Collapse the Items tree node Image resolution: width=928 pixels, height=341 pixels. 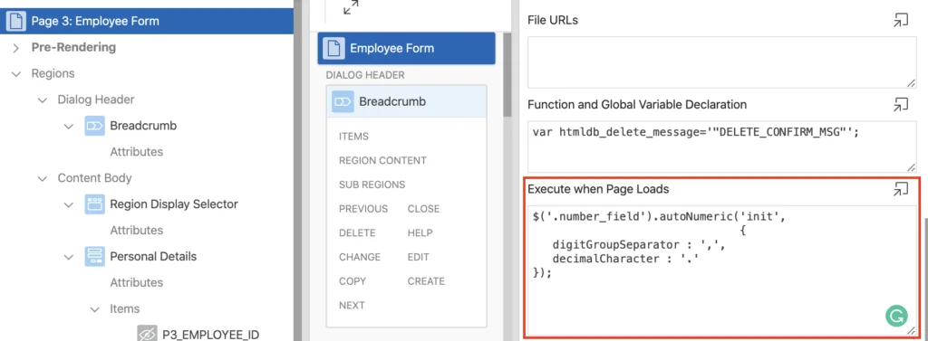pyautogui.click(x=94, y=308)
